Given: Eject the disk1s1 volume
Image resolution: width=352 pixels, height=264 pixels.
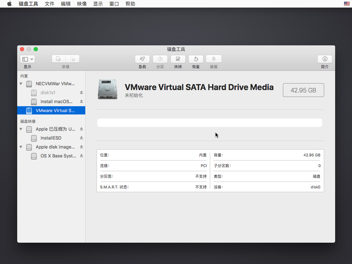Looking at the screenshot, I should coord(81,92).
